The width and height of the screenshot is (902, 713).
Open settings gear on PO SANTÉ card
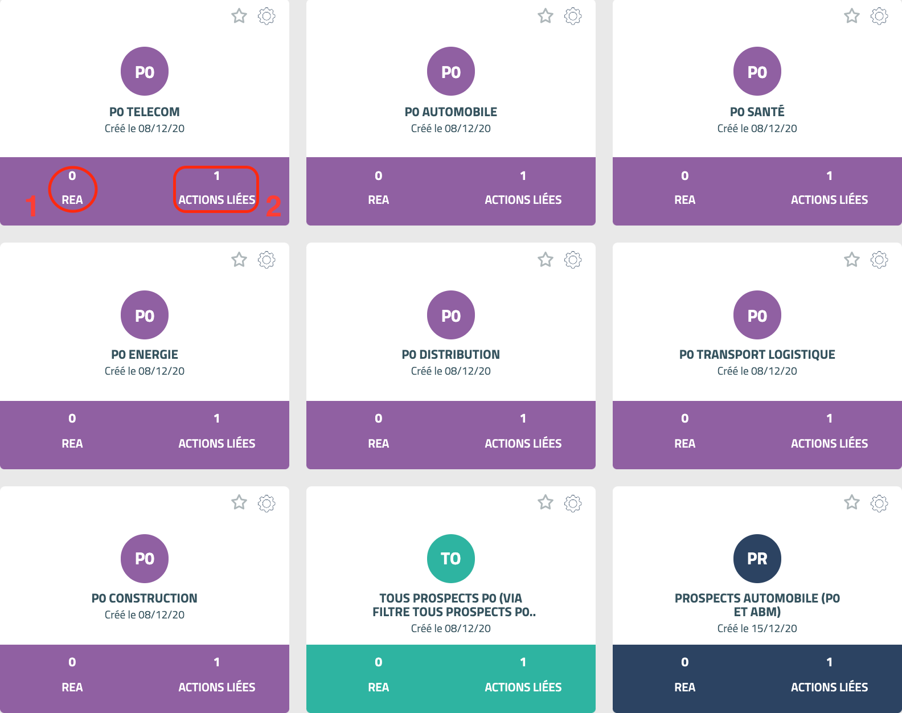pyautogui.click(x=879, y=16)
